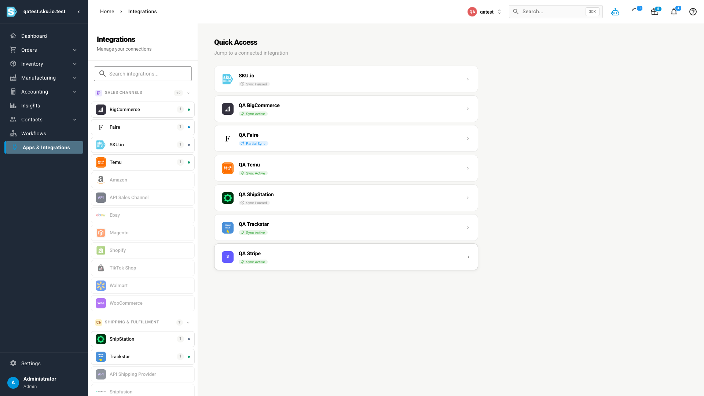Image resolution: width=704 pixels, height=396 pixels.
Task: Go to Home breadcrumb link
Action: [x=107, y=11]
